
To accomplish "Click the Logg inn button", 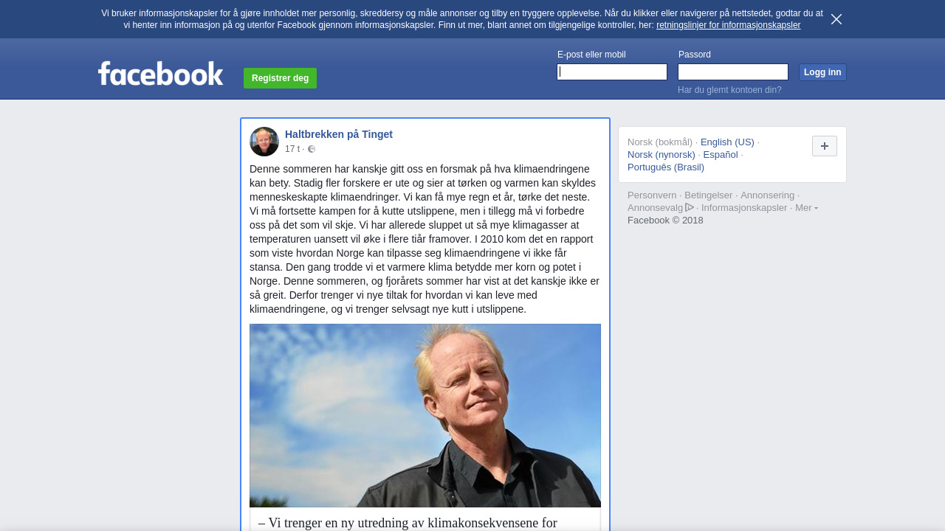I will click(822, 72).
